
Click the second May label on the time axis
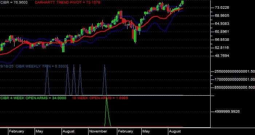(x=146, y=131)
